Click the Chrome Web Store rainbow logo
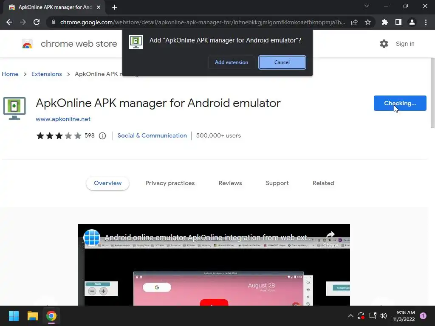The height and width of the screenshot is (326, 435). 27,44
